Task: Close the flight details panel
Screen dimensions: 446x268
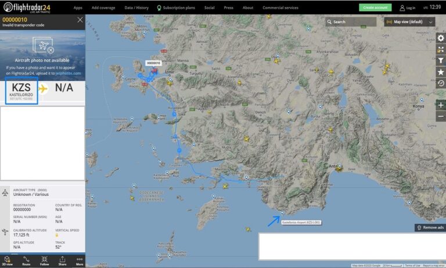Action: tap(80, 20)
